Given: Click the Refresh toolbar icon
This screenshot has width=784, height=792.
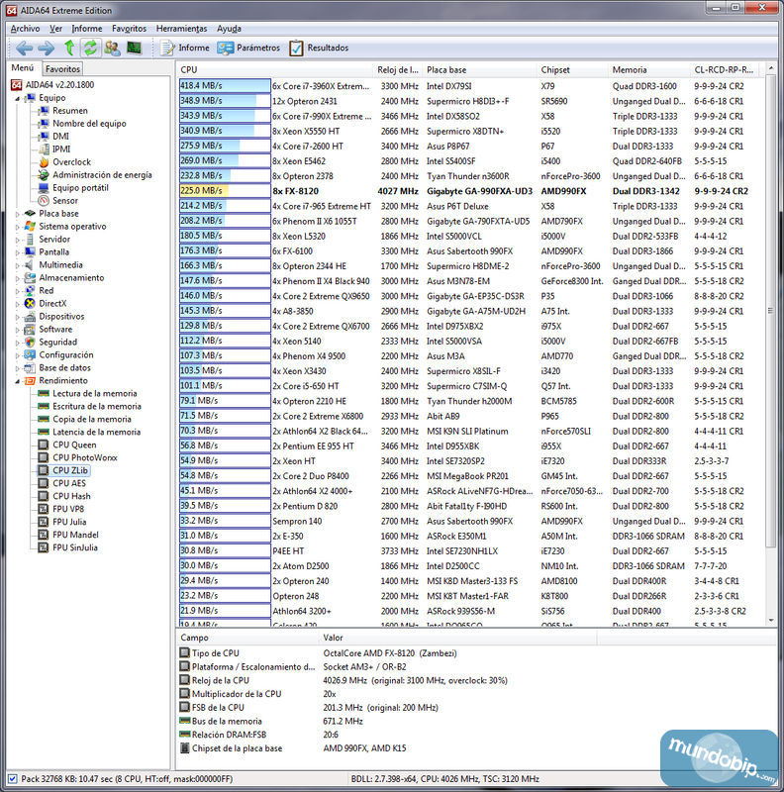Looking at the screenshot, I should coord(90,48).
